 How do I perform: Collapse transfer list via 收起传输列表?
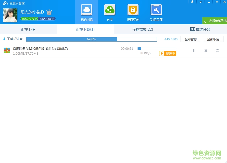point(216,20)
